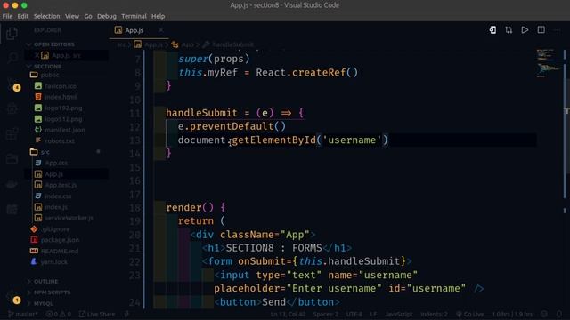Click the App.js breadcrumb segment
The height and width of the screenshot is (320, 570).
149,44
